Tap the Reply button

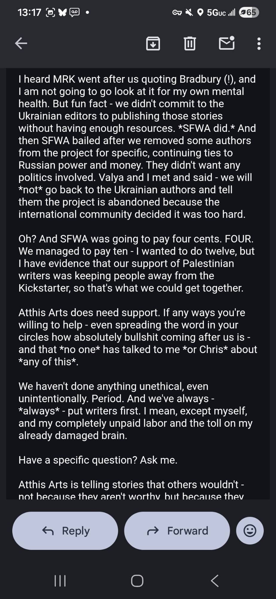65,531
